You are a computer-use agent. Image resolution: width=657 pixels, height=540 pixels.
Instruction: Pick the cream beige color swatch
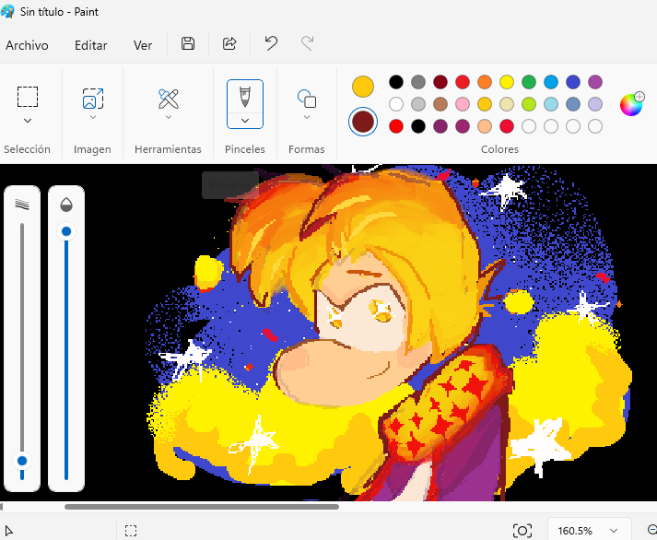[x=507, y=104]
